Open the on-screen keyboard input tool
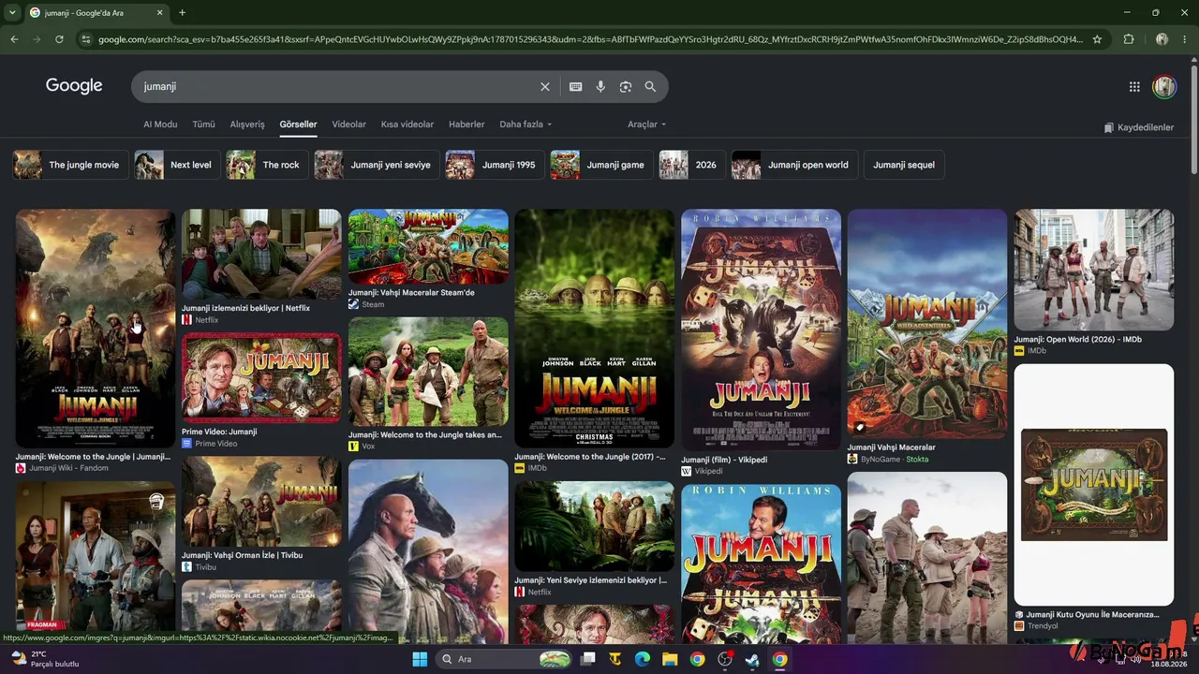Viewport: 1199px width, 674px height. pos(576,87)
